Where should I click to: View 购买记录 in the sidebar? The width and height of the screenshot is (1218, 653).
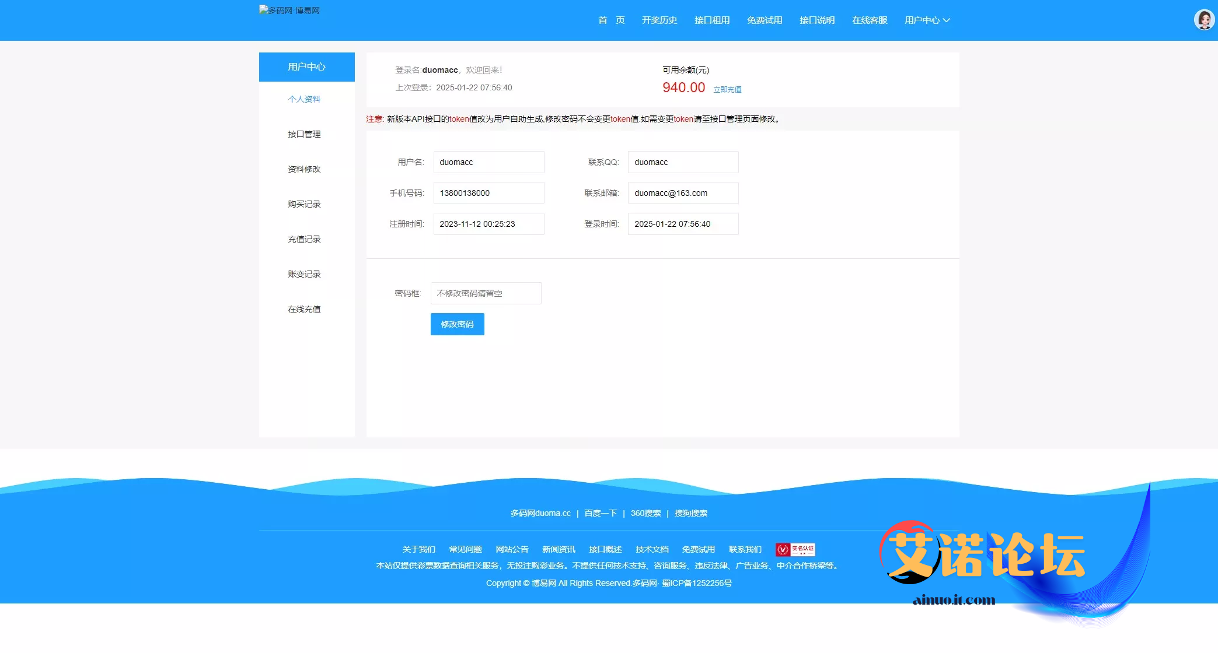tap(304, 204)
